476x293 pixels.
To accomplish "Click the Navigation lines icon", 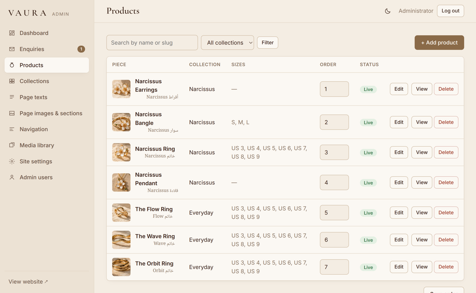I will tap(12, 129).
